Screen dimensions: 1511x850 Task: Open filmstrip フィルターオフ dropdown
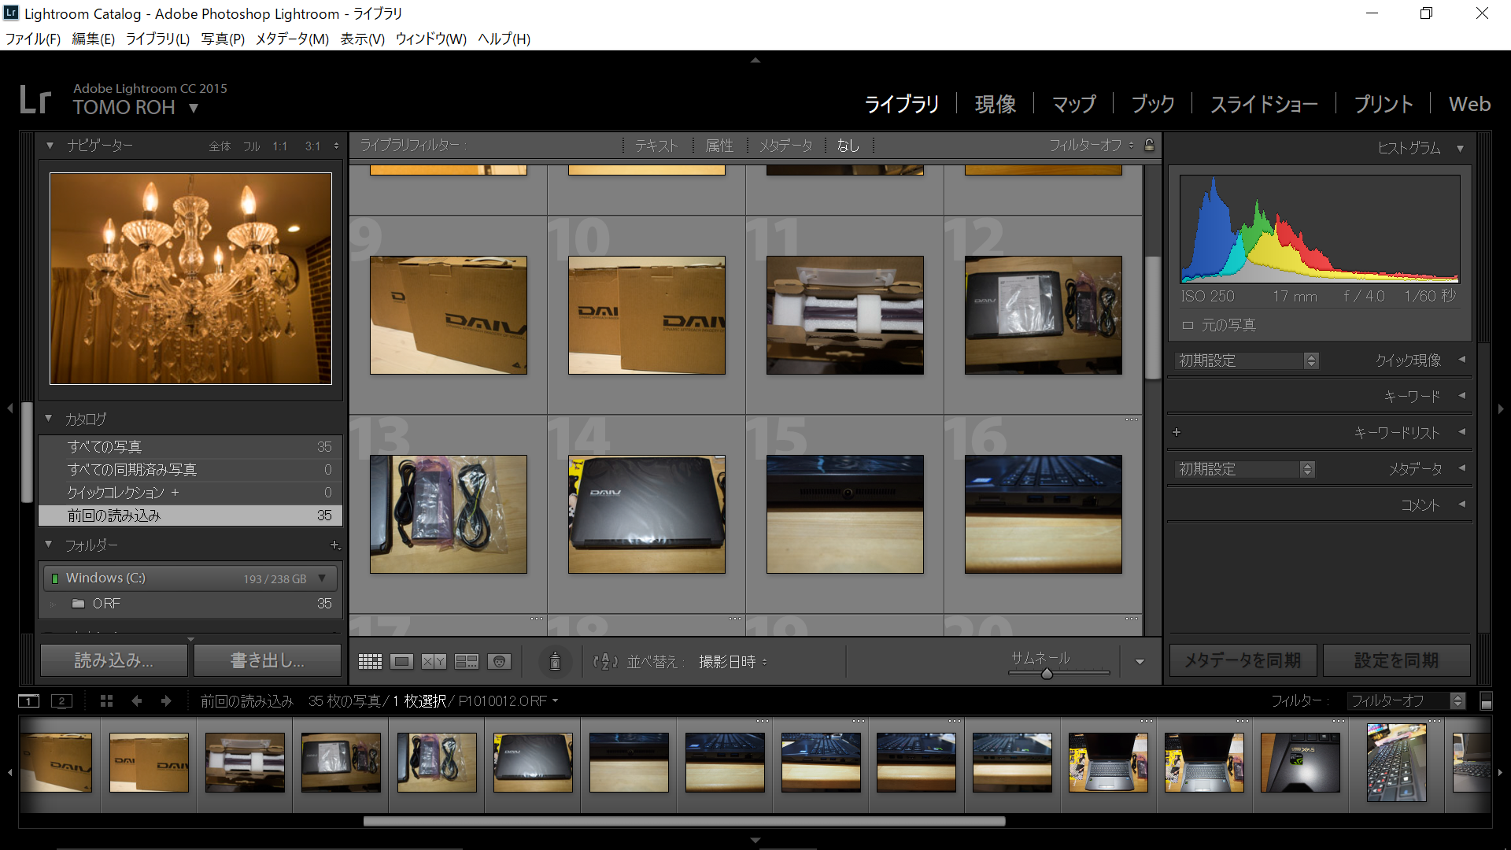[x=1406, y=701]
